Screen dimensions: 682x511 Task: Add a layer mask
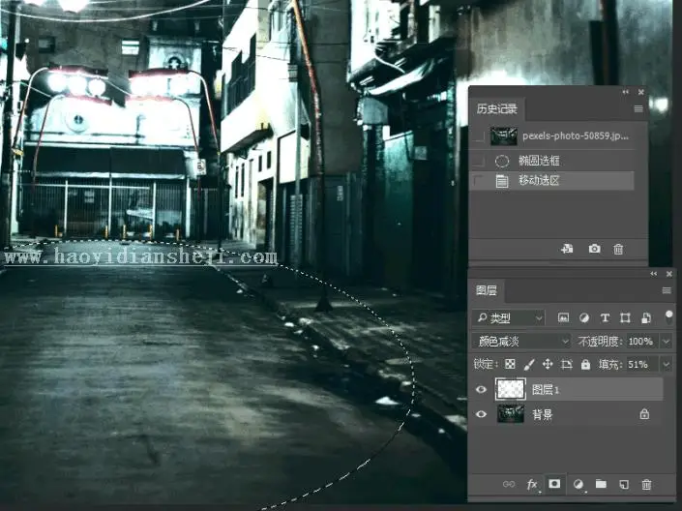tap(554, 484)
